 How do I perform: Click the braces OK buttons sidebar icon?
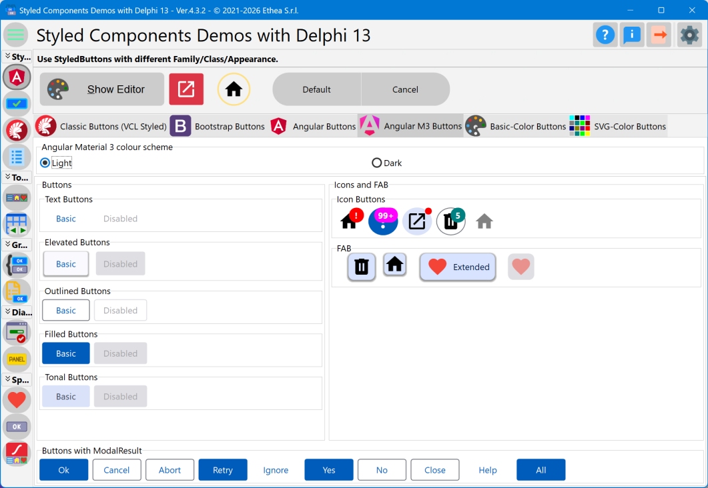(17, 265)
